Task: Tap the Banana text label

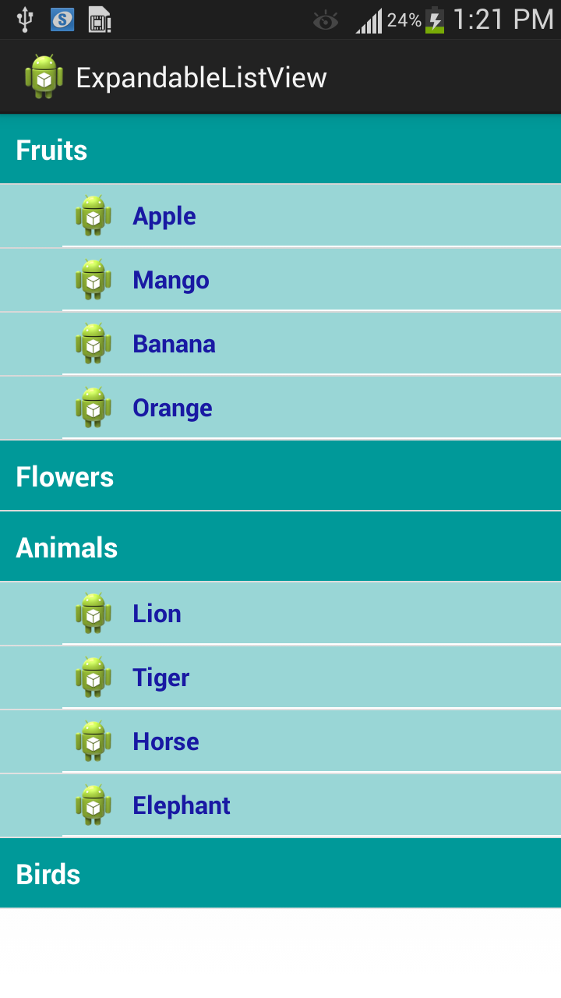Action: (174, 344)
